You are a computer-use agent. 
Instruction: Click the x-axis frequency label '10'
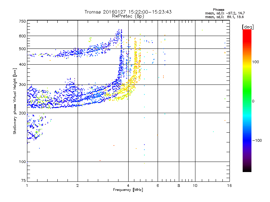195,186
